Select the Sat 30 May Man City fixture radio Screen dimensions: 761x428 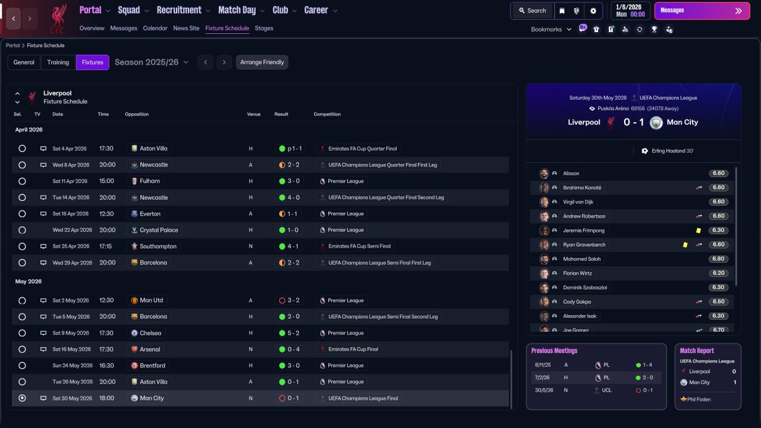[x=22, y=398]
